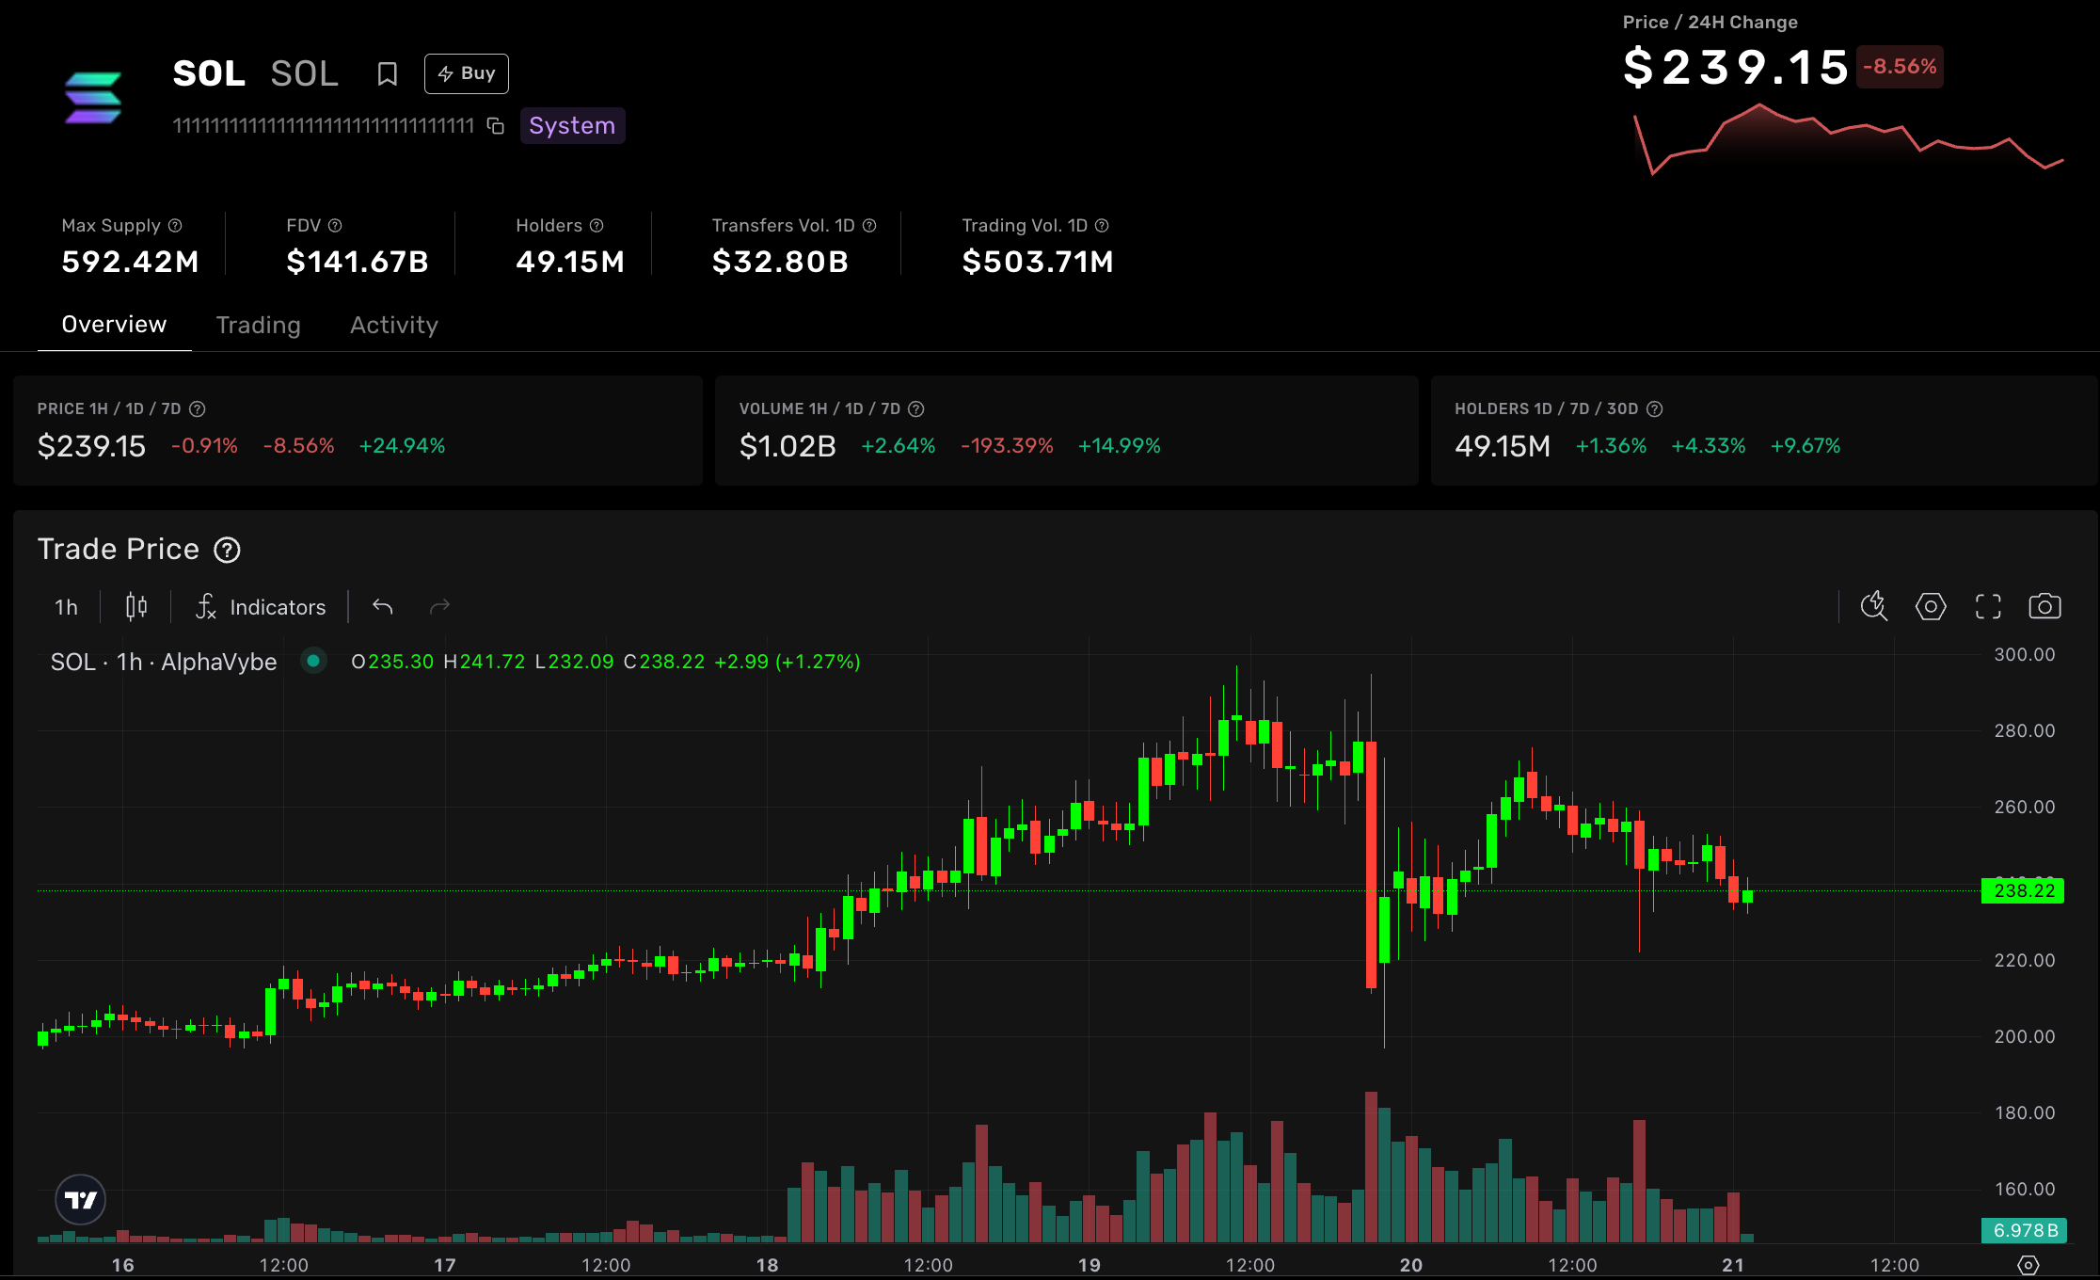Open chart quick search icon

point(1873,606)
